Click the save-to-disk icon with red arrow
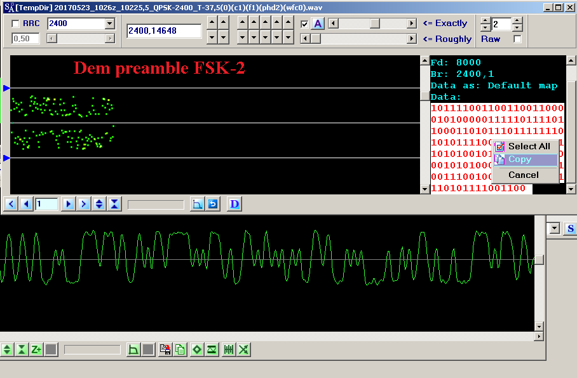577x378 pixels. [x=165, y=349]
